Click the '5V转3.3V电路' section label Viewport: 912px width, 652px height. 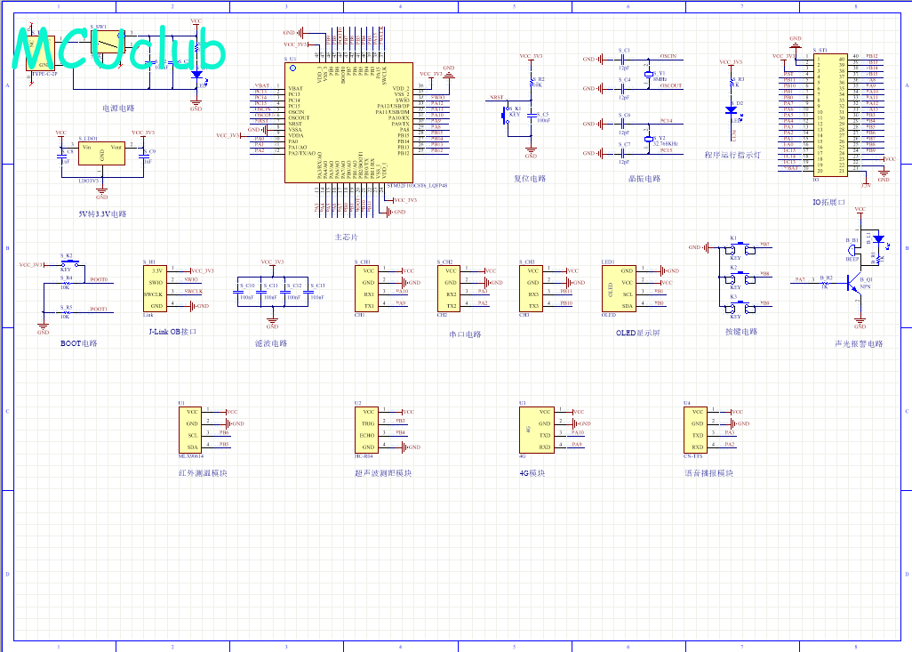pos(102,213)
